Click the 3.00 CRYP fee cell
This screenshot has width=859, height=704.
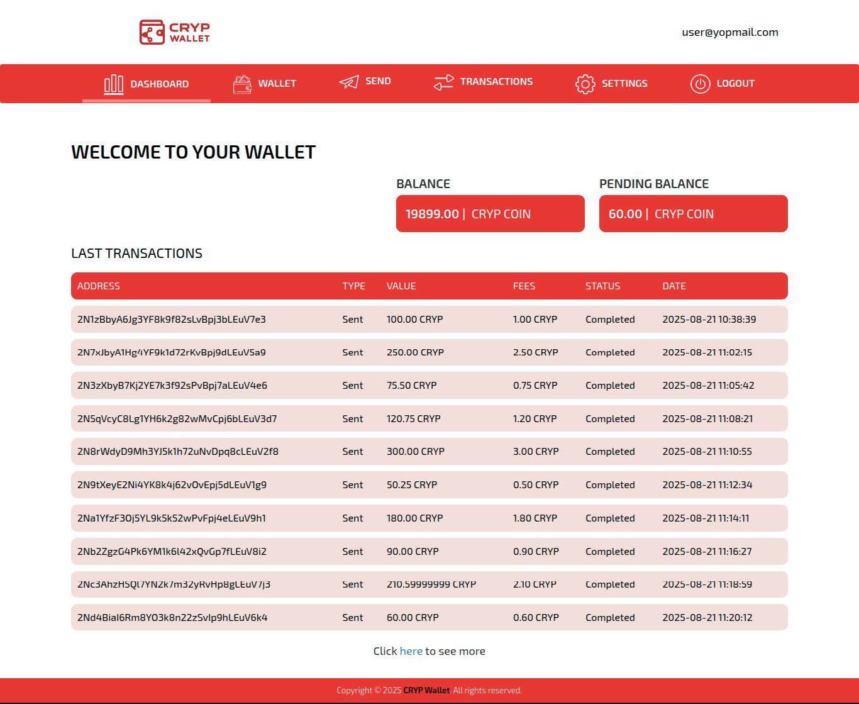click(x=536, y=452)
